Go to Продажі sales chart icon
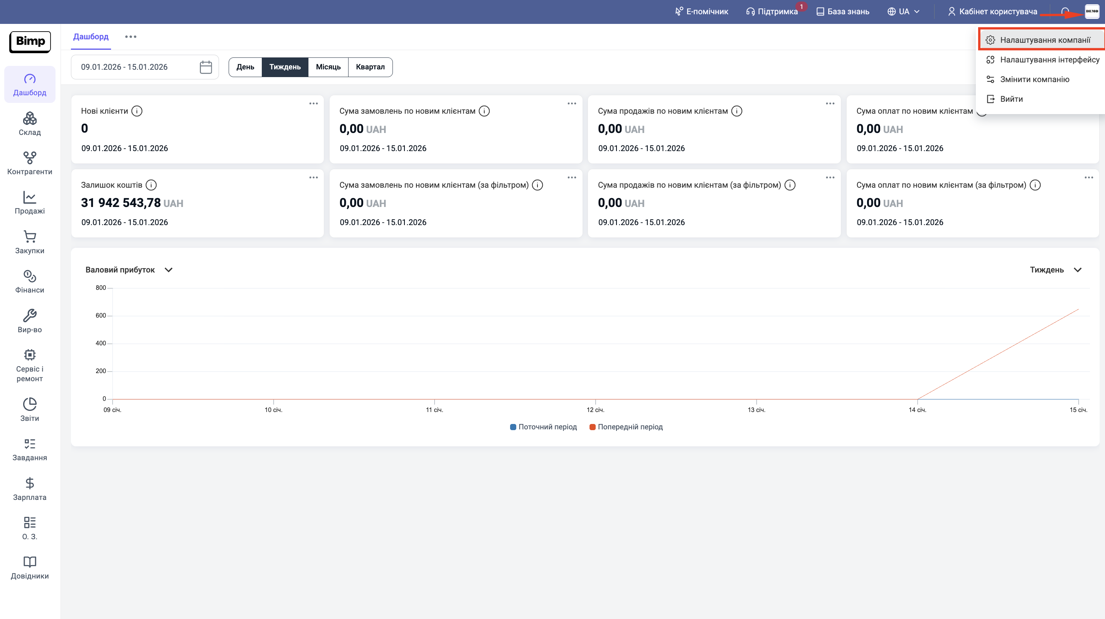 [x=30, y=197]
